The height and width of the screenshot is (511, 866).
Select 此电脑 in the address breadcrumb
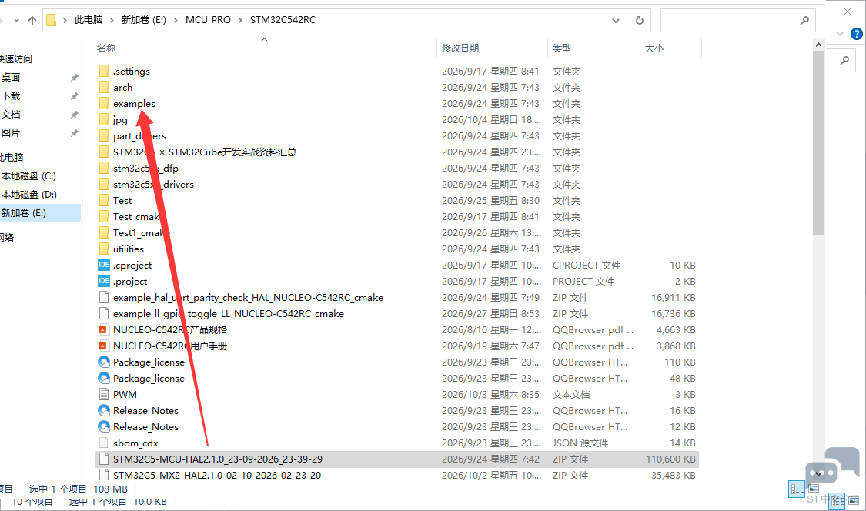coord(89,20)
